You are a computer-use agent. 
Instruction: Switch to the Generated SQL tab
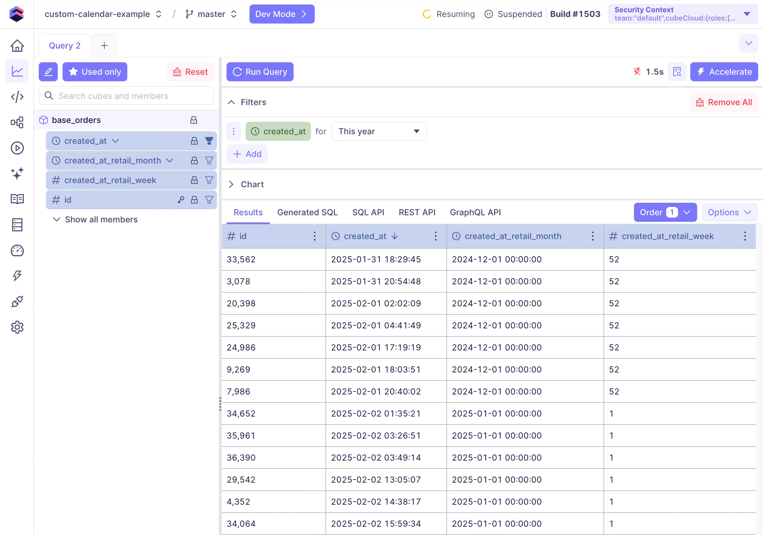307,212
